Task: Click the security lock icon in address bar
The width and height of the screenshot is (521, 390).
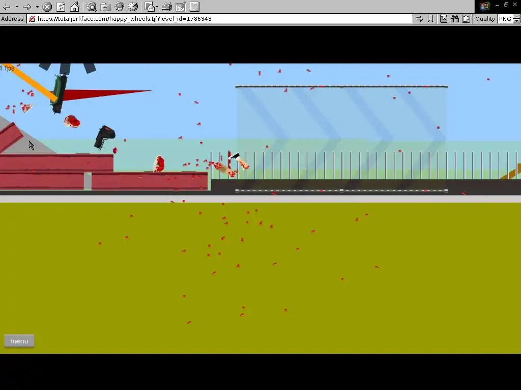Action: coord(32,19)
